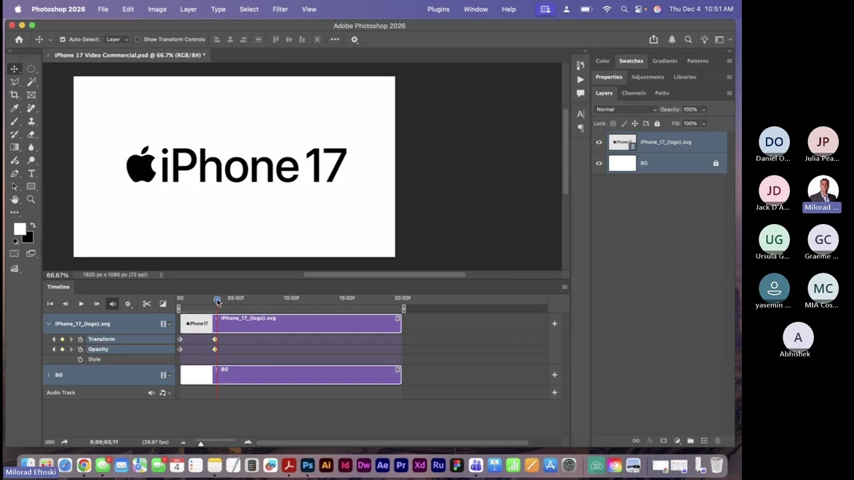
Task: Select the Blur tool
Action: tap(31, 147)
